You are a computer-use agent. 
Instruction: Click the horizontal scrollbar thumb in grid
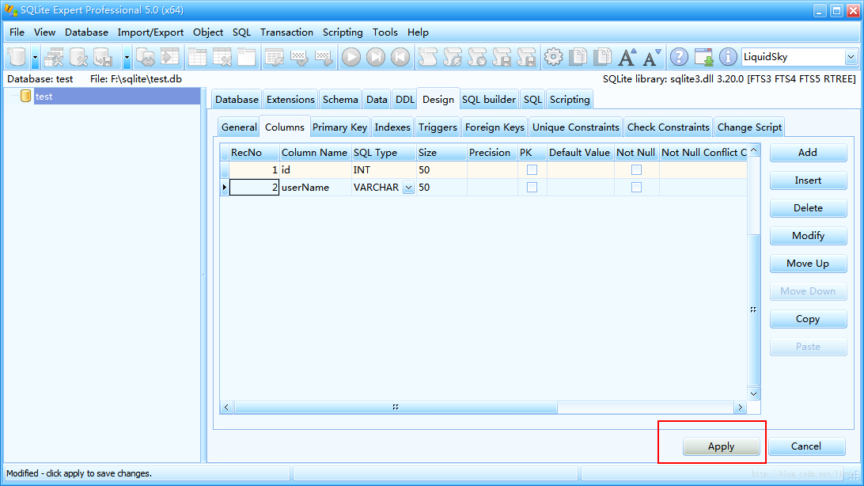(x=396, y=407)
